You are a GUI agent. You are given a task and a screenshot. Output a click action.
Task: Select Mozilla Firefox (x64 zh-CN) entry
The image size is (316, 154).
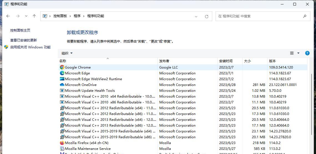pyautogui.click(x=87, y=143)
